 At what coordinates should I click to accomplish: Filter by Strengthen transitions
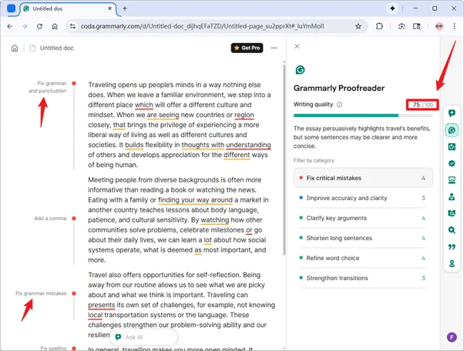click(363, 278)
